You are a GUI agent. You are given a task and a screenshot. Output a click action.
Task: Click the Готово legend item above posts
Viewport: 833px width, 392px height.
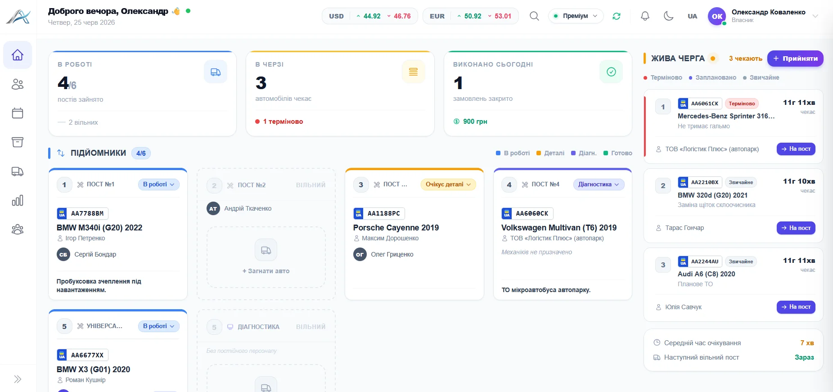point(618,153)
